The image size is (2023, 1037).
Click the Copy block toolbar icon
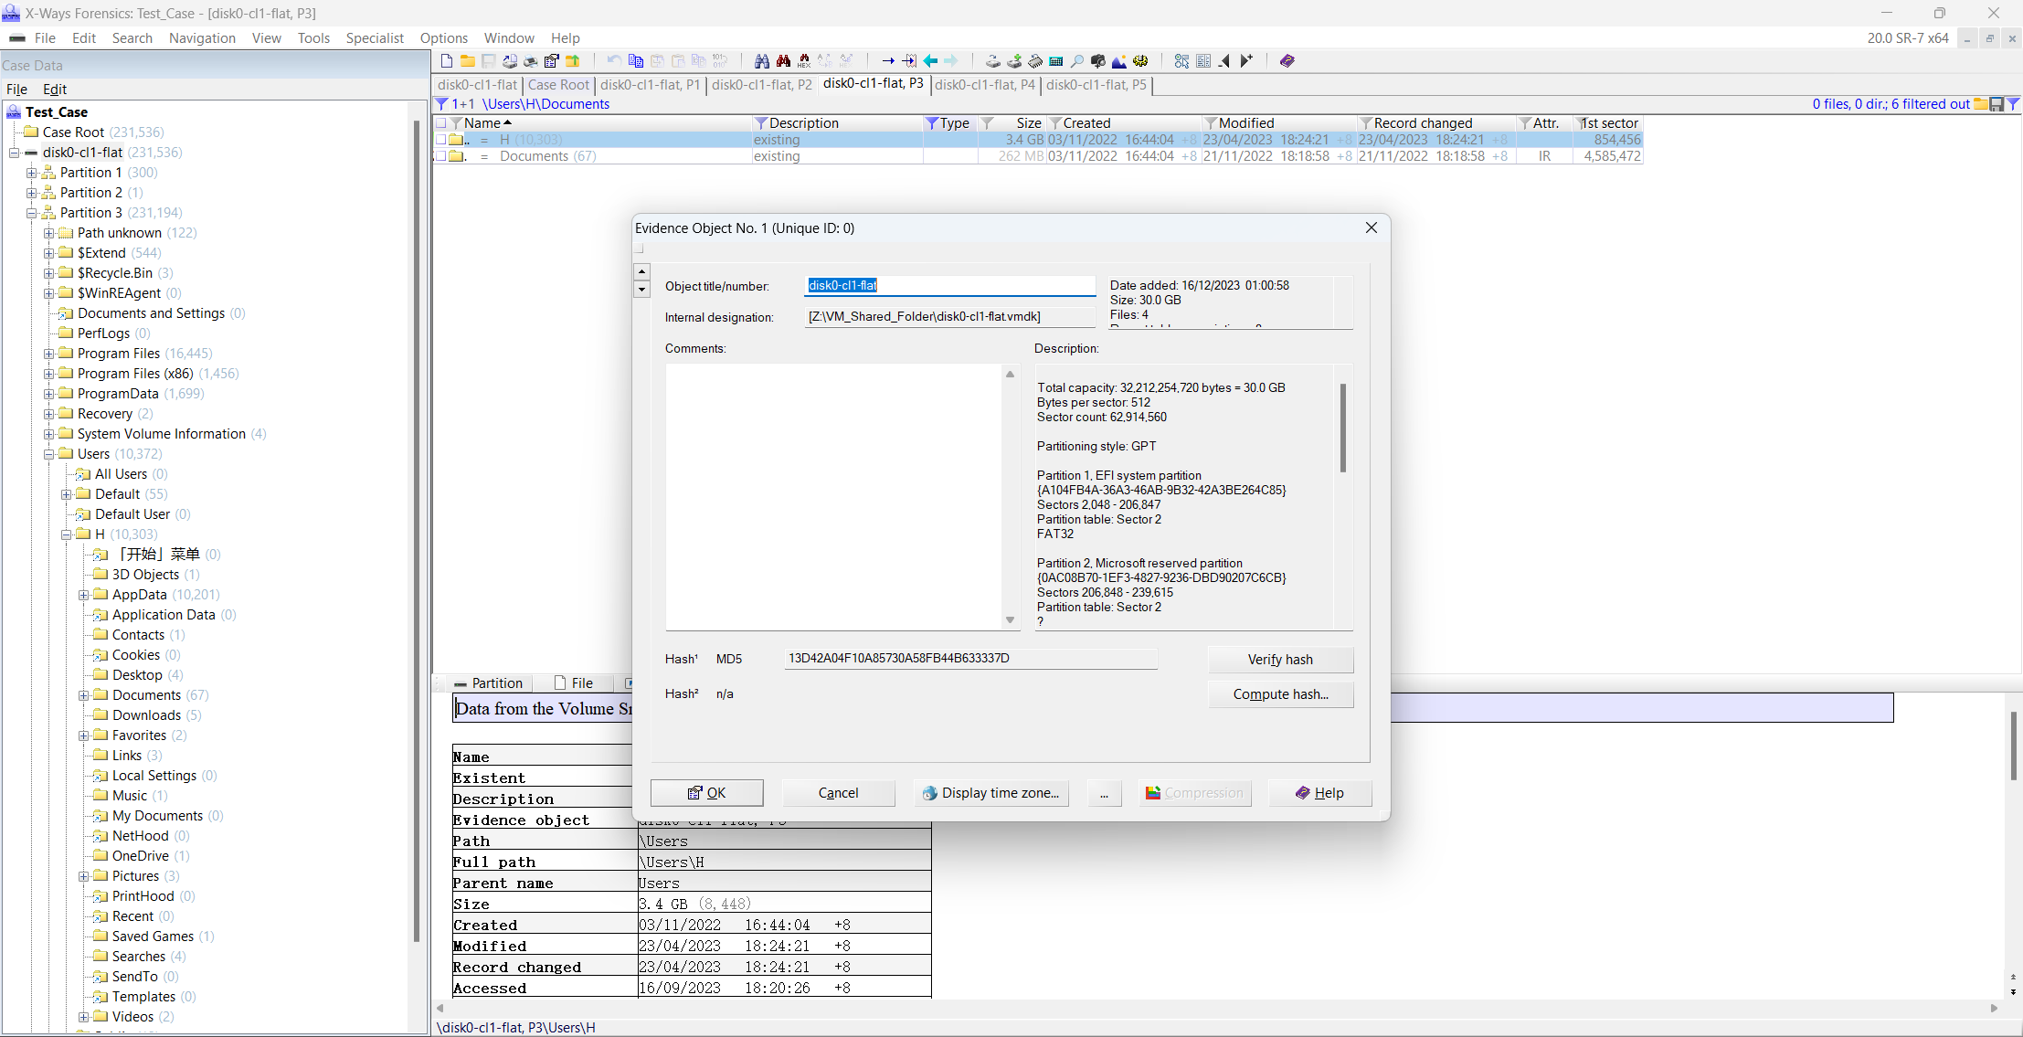pyautogui.click(x=636, y=61)
